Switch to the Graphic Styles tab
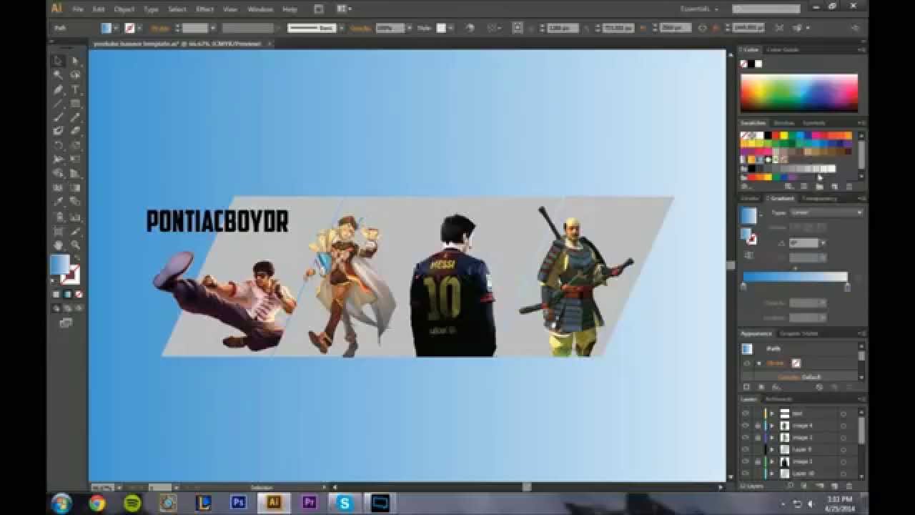 click(798, 333)
